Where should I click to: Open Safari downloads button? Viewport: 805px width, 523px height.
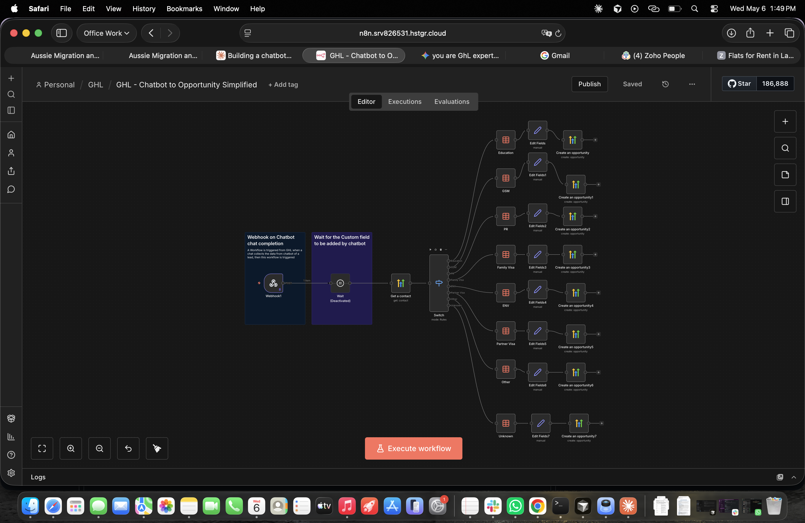(731, 33)
